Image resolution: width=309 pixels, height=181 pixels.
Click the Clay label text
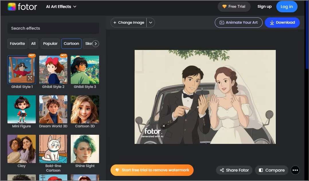coord(21,166)
